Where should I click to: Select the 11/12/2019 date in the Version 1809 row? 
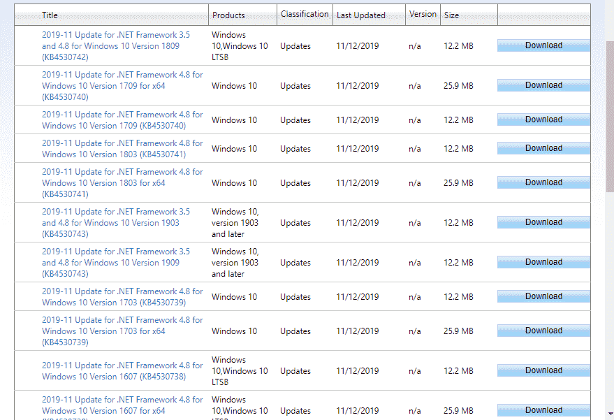[x=358, y=46]
